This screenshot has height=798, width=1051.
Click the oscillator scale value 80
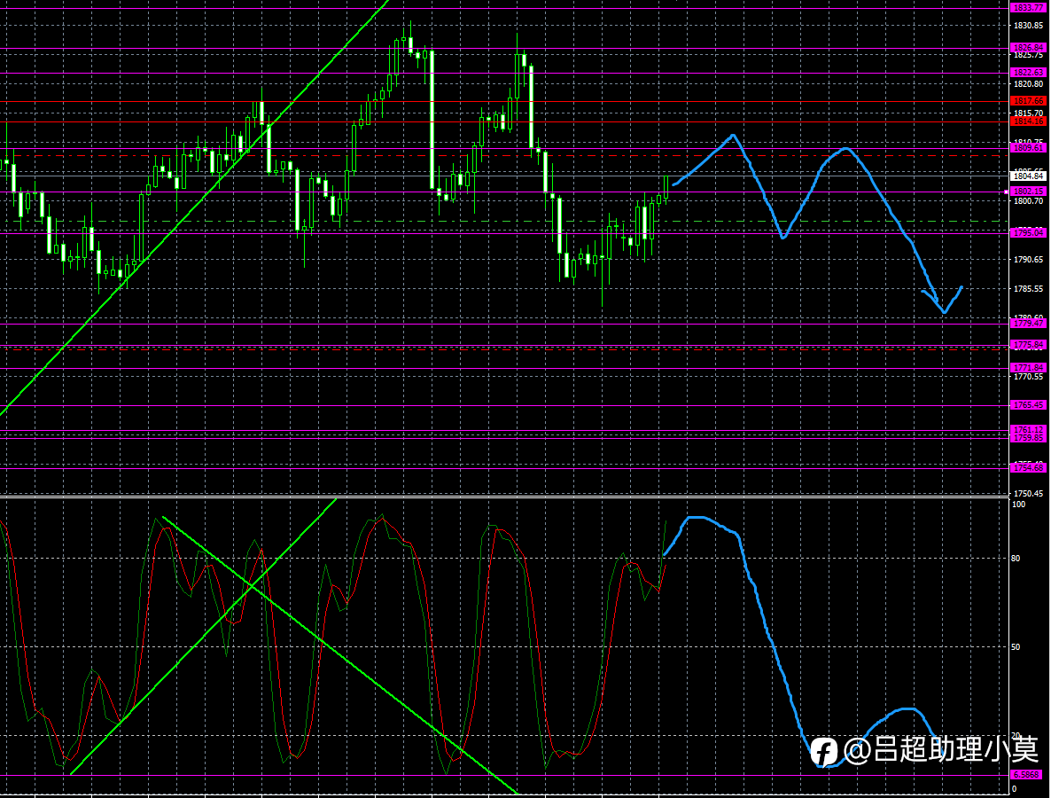click(1016, 558)
